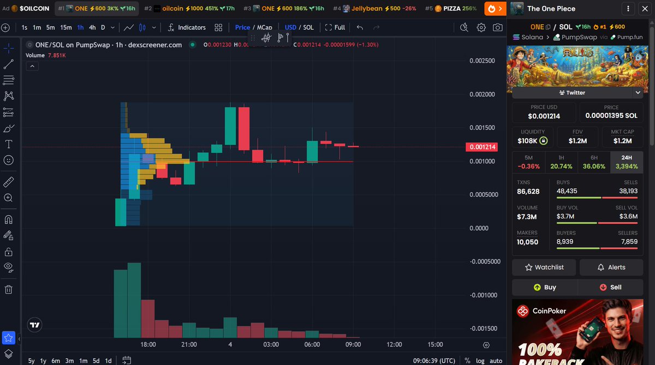The width and height of the screenshot is (655, 365).
Task: Open indicator templates grid icon
Action: click(218, 27)
